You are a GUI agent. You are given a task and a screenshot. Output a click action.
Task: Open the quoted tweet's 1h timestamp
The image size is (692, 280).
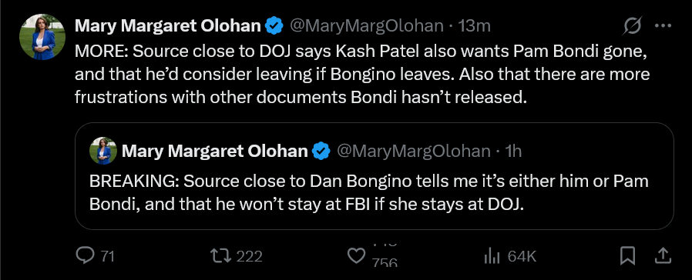pyautogui.click(x=513, y=152)
